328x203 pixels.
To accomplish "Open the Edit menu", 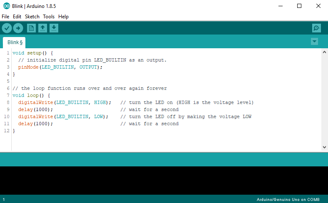I will coord(17,17).
